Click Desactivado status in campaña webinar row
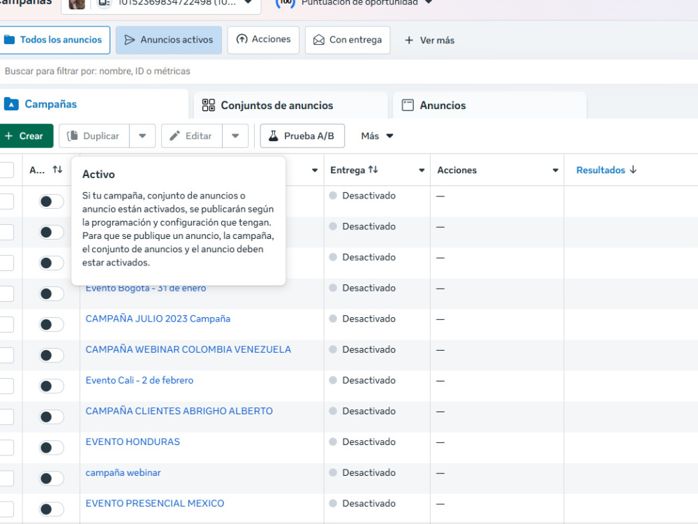 click(x=369, y=473)
